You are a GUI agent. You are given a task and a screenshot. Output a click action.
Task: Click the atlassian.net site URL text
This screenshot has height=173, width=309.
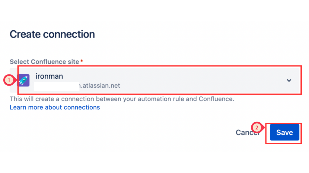pos(100,86)
